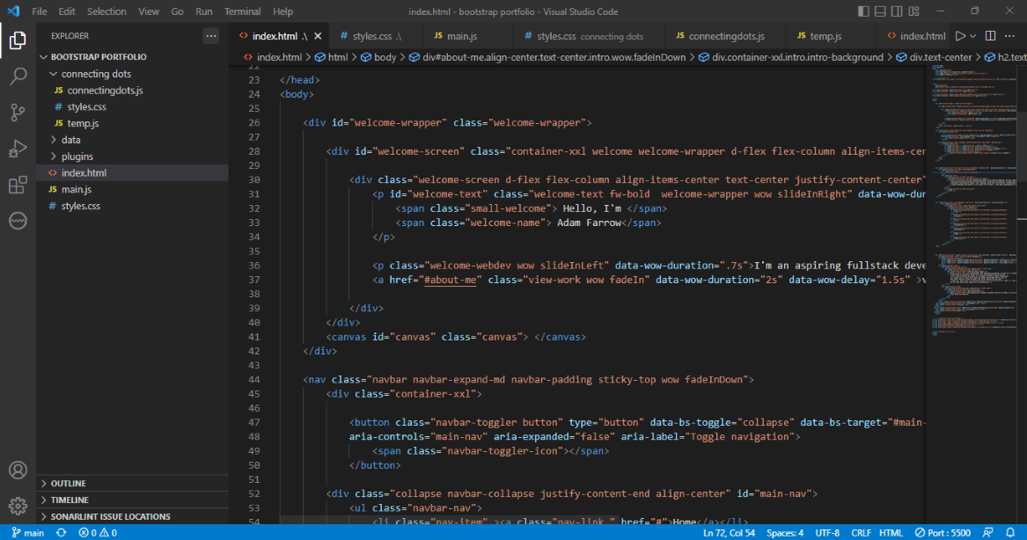The image size is (1027, 540).
Task: Click the main branch indicator
Action: click(28, 533)
